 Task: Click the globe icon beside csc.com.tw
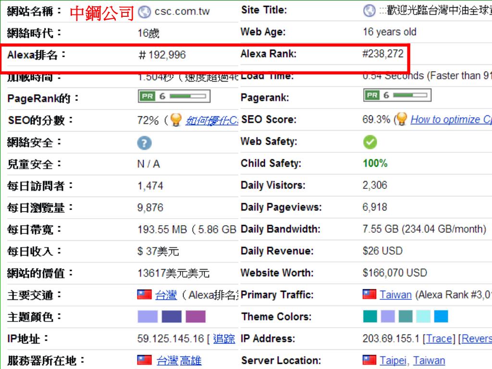click(144, 12)
